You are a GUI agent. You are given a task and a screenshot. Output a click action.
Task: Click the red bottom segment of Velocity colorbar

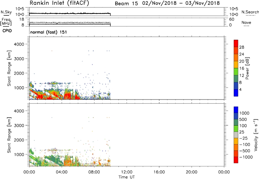[x=236, y=160]
